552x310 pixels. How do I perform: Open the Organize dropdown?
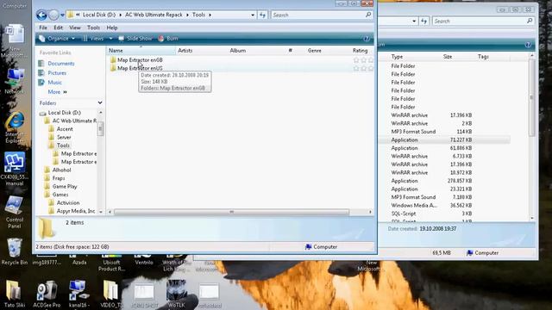[57, 38]
